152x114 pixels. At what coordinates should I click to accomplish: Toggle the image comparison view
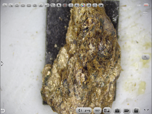point(107,110)
